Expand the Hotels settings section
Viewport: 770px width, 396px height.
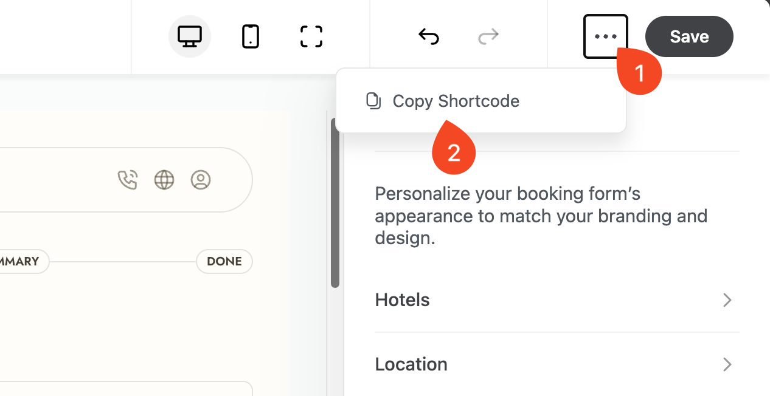pos(557,300)
